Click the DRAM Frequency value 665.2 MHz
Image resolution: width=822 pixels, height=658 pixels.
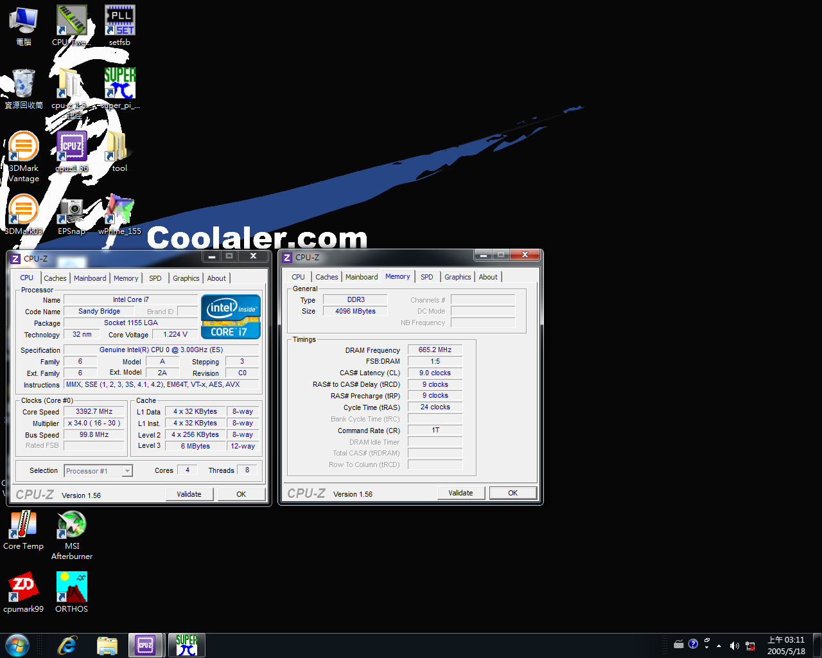(x=435, y=350)
